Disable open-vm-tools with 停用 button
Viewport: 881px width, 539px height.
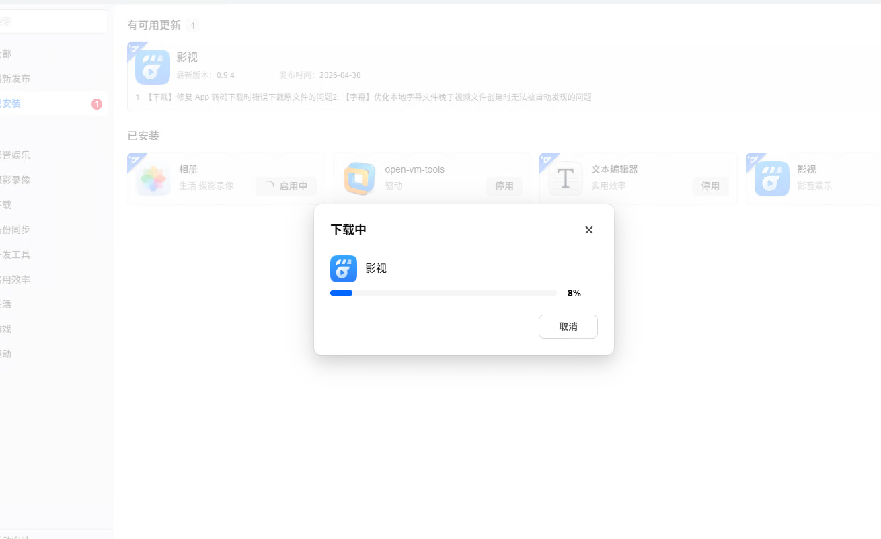[504, 186]
